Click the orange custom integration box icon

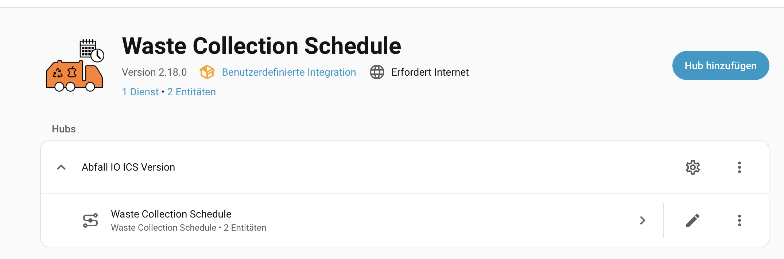[x=207, y=72]
